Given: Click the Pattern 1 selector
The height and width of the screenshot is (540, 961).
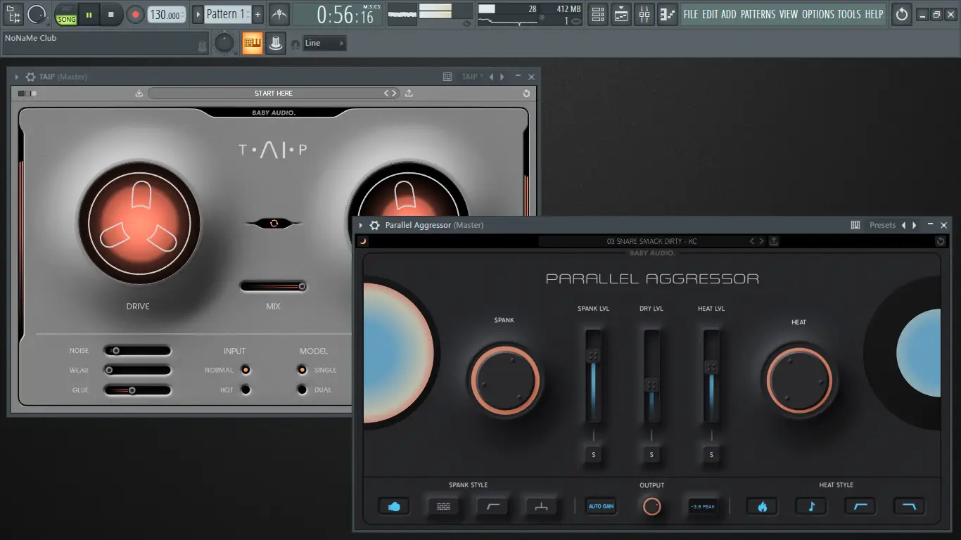Looking at the screenshot, I should pyautogui.click(x=227, y=14).
